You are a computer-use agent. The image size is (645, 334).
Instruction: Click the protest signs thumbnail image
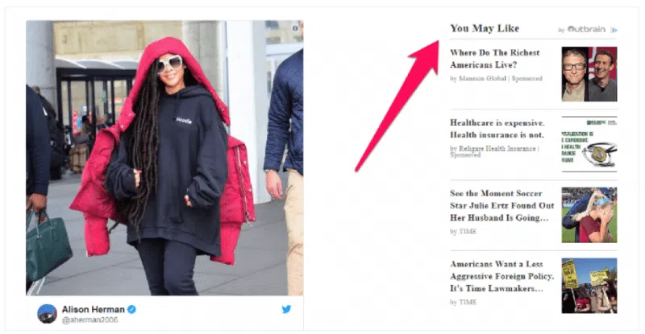589,286
